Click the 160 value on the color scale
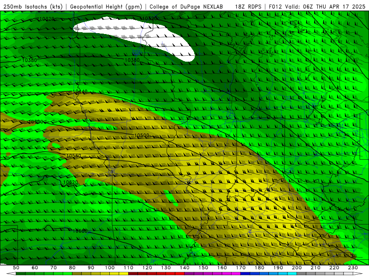 pyautogui.click(x=222, y=268)
